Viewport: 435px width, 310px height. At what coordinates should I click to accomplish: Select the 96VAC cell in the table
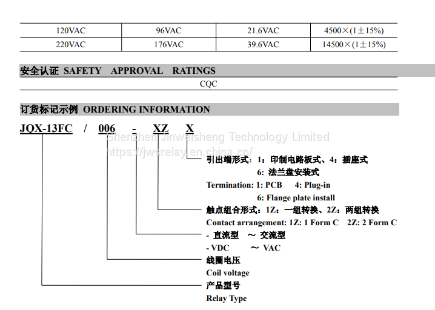click(169, 30)
